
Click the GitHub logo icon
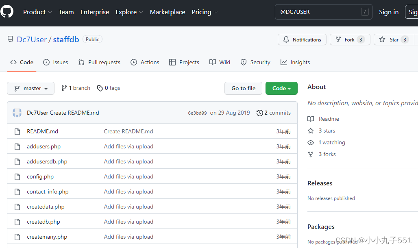click(x=7, y=12)
